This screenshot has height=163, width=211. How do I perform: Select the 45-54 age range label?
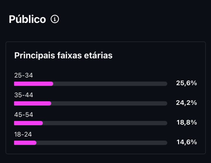pos(23,115)
